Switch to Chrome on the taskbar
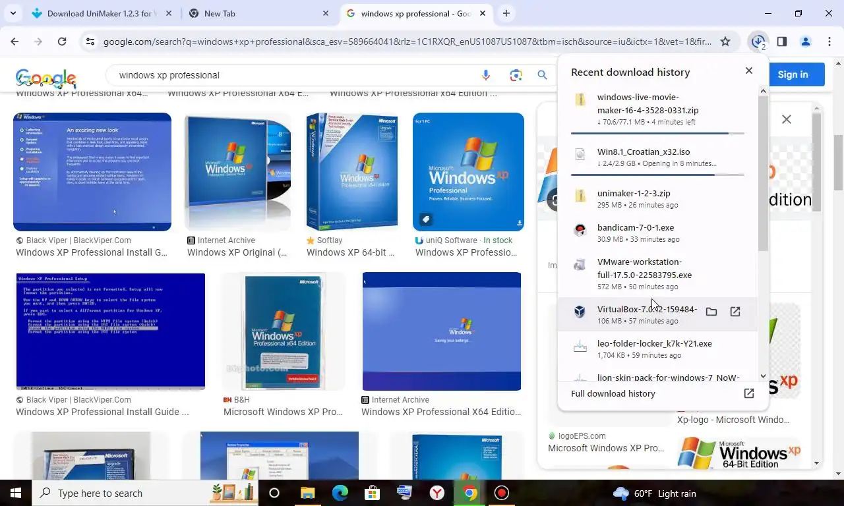844x506 pixels. (469, 493)
